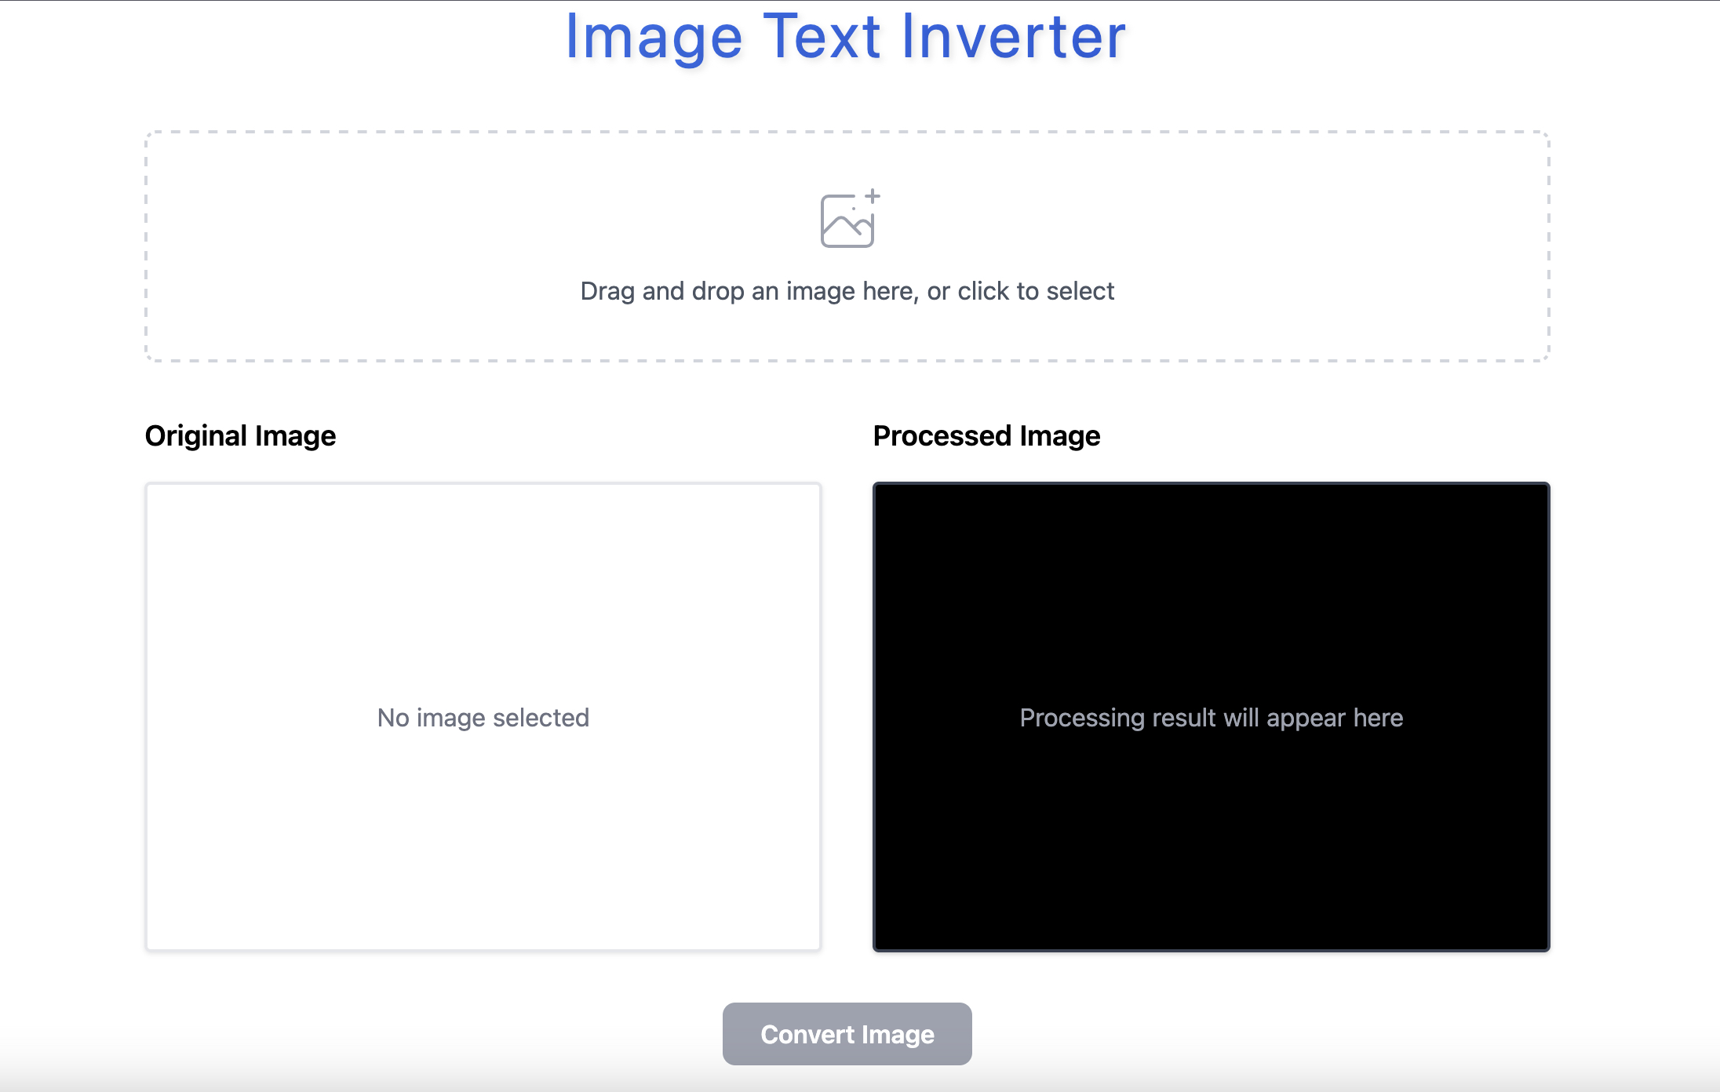
Task: Click the 'No image selected' placeholder
Action: coord(483,717)
